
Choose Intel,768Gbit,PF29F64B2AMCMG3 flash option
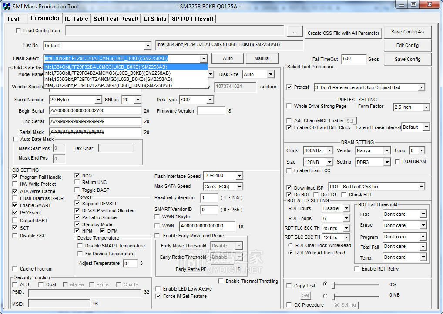click(x=126, y=73)
